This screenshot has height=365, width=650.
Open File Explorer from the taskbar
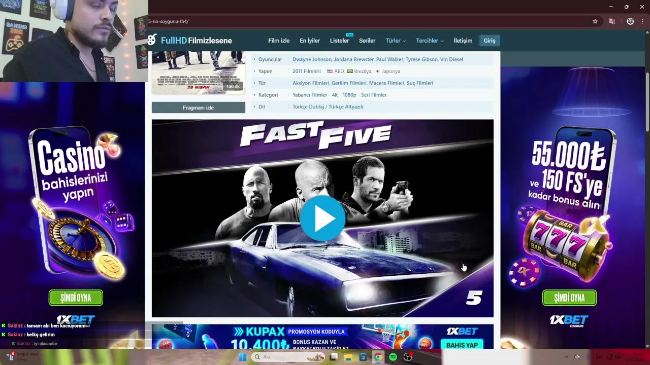[348, 357]
